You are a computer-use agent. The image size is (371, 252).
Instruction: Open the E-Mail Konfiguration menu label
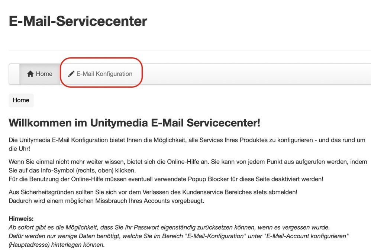pos(104,74)
